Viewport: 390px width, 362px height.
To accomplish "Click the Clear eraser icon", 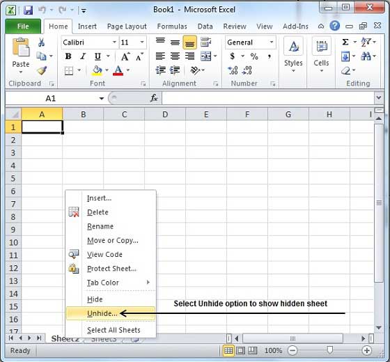I will click(x=345, y=71).
